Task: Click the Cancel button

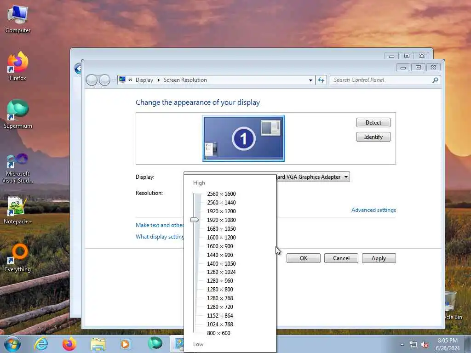Action: [x=341, y=258]
